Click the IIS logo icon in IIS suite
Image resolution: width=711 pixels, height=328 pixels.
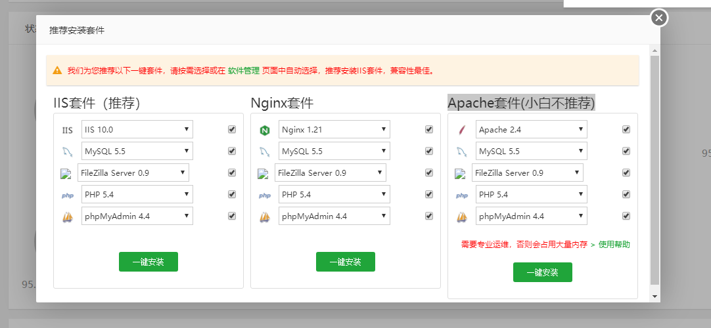point(68,131)
